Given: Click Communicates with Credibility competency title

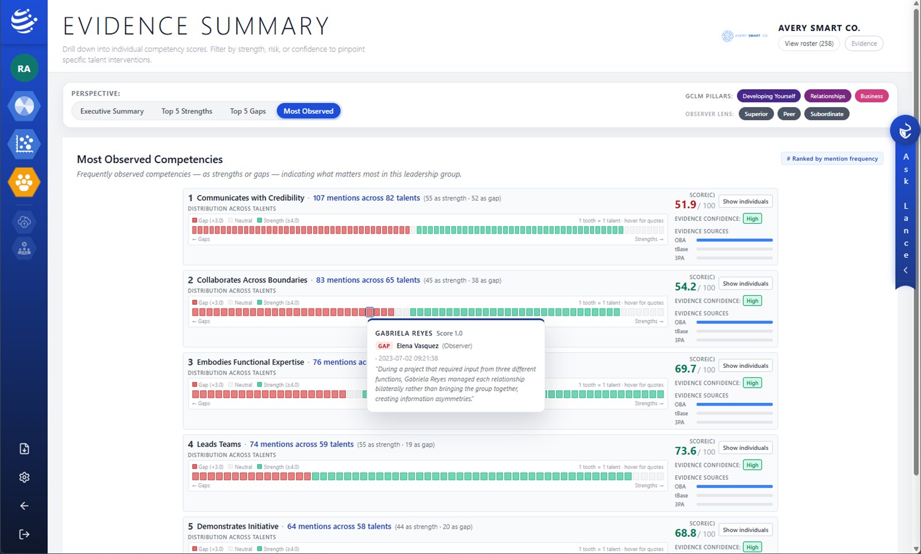Looking at the screenshot, I should tap(250, 198).
